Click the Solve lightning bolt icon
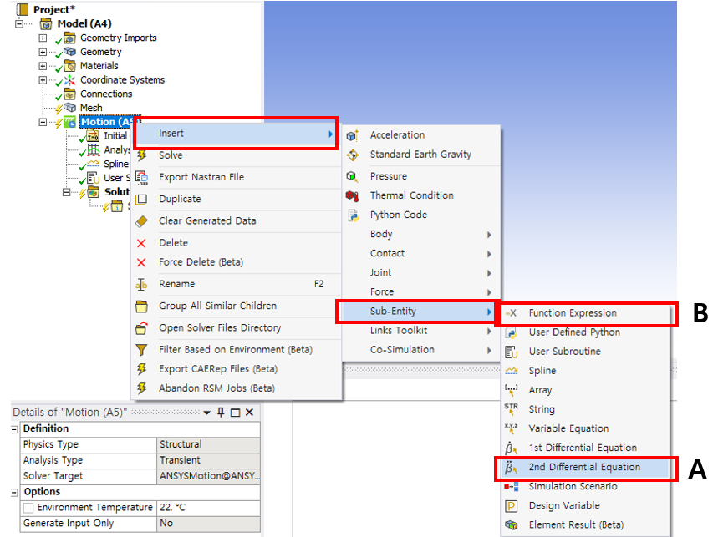 pos(142,155)
